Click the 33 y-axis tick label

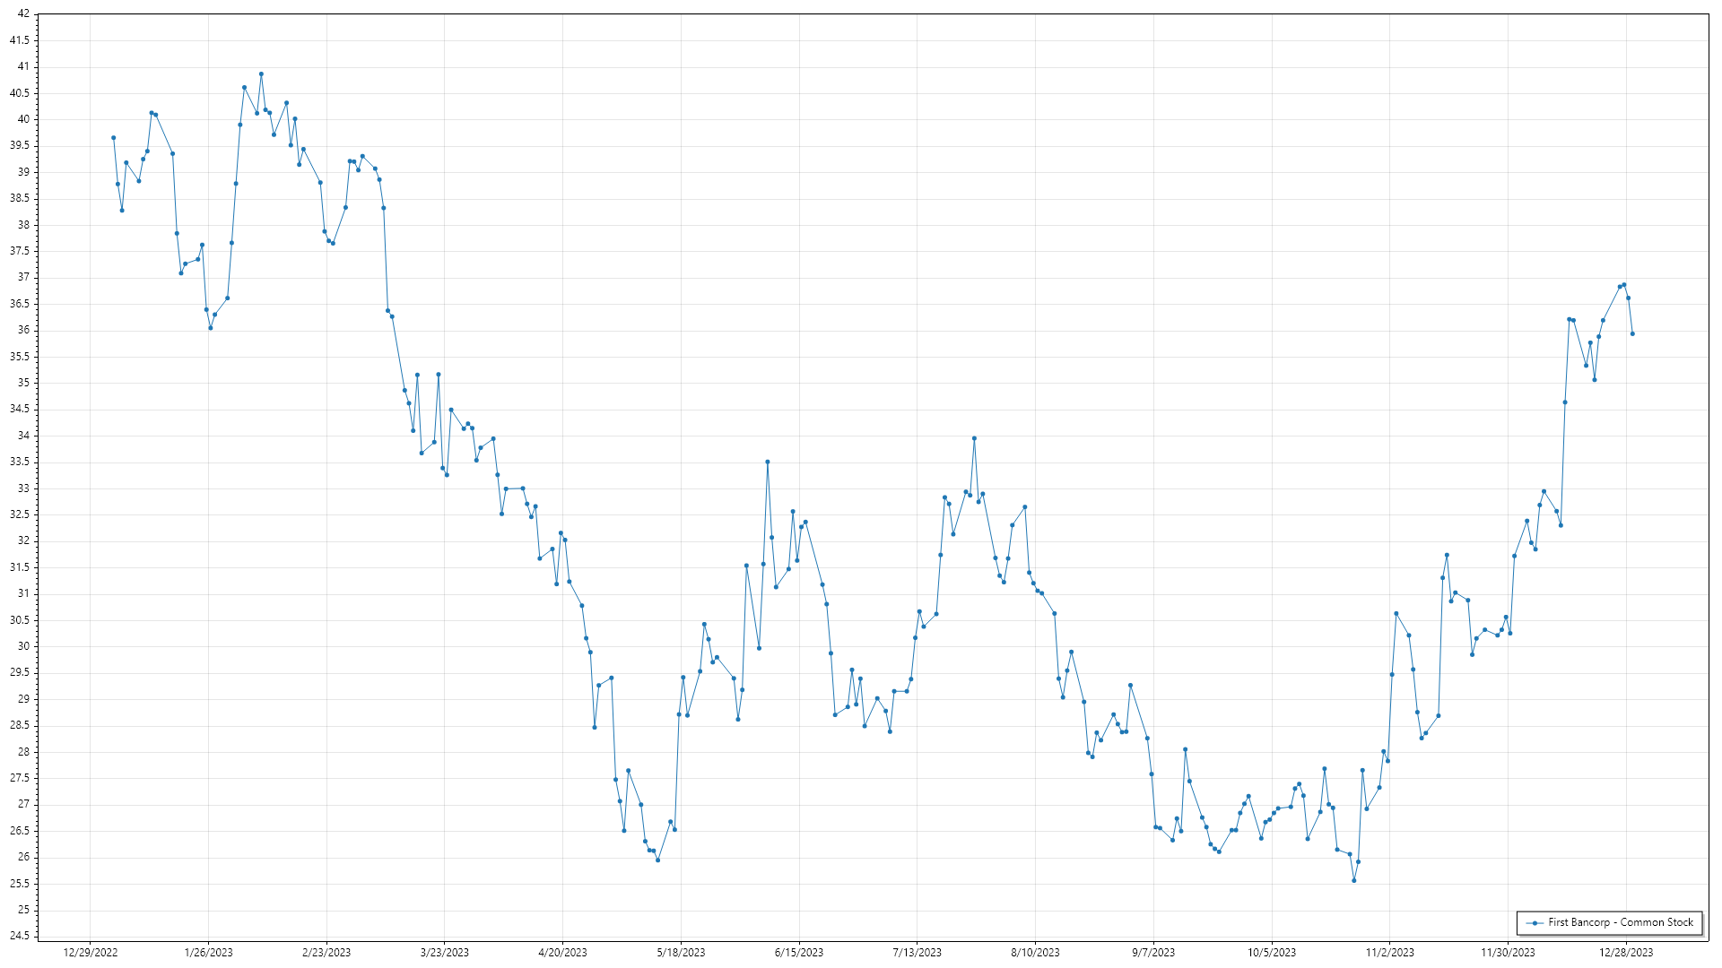23,488
